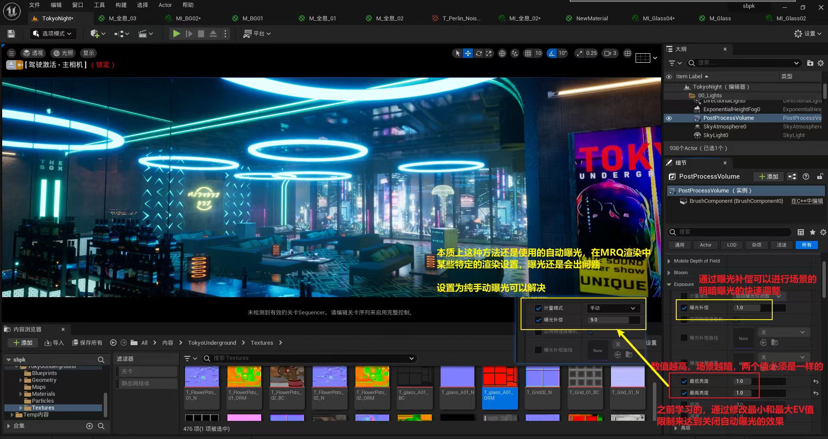The width and height of the screenshot is (828, 439).
Task: Switch to the M_Glass tab
Action: click(720, 18)
